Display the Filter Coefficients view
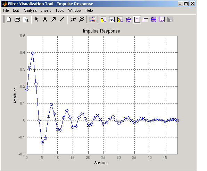 [162, 19]
